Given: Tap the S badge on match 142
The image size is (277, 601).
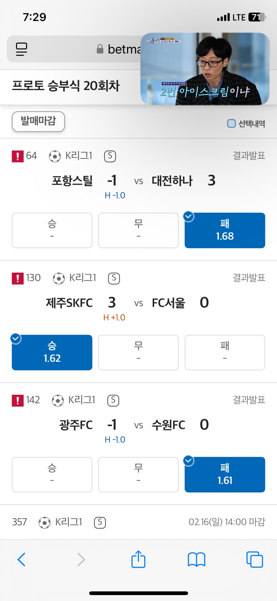Looking at the screenshot, I should [x=113, y=400].
